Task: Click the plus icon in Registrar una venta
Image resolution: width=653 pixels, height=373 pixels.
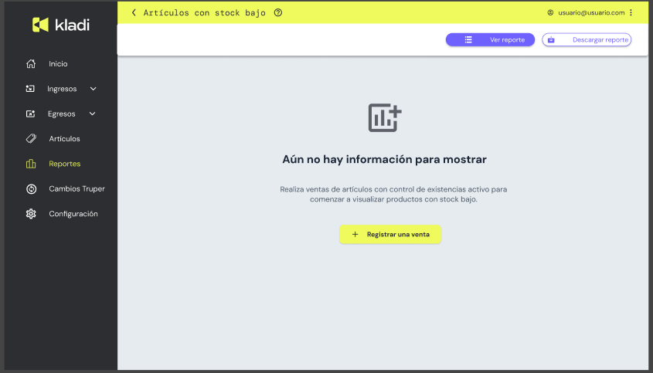Action: click(355, 234)
